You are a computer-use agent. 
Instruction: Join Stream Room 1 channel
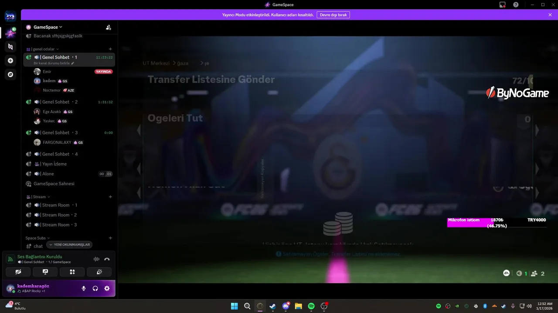coord(69,205)
